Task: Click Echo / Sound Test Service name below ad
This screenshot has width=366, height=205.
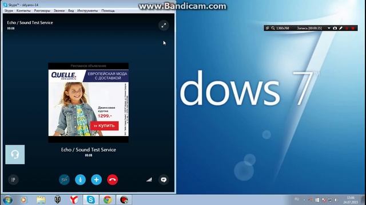Action: [89, 150]
